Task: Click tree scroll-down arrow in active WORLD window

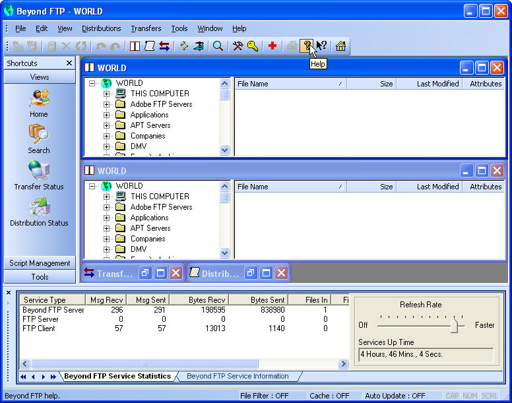Action: [224, 150]
